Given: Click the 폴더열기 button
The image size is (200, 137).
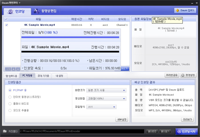Looking at the screenshot, I should click(165, 131).
